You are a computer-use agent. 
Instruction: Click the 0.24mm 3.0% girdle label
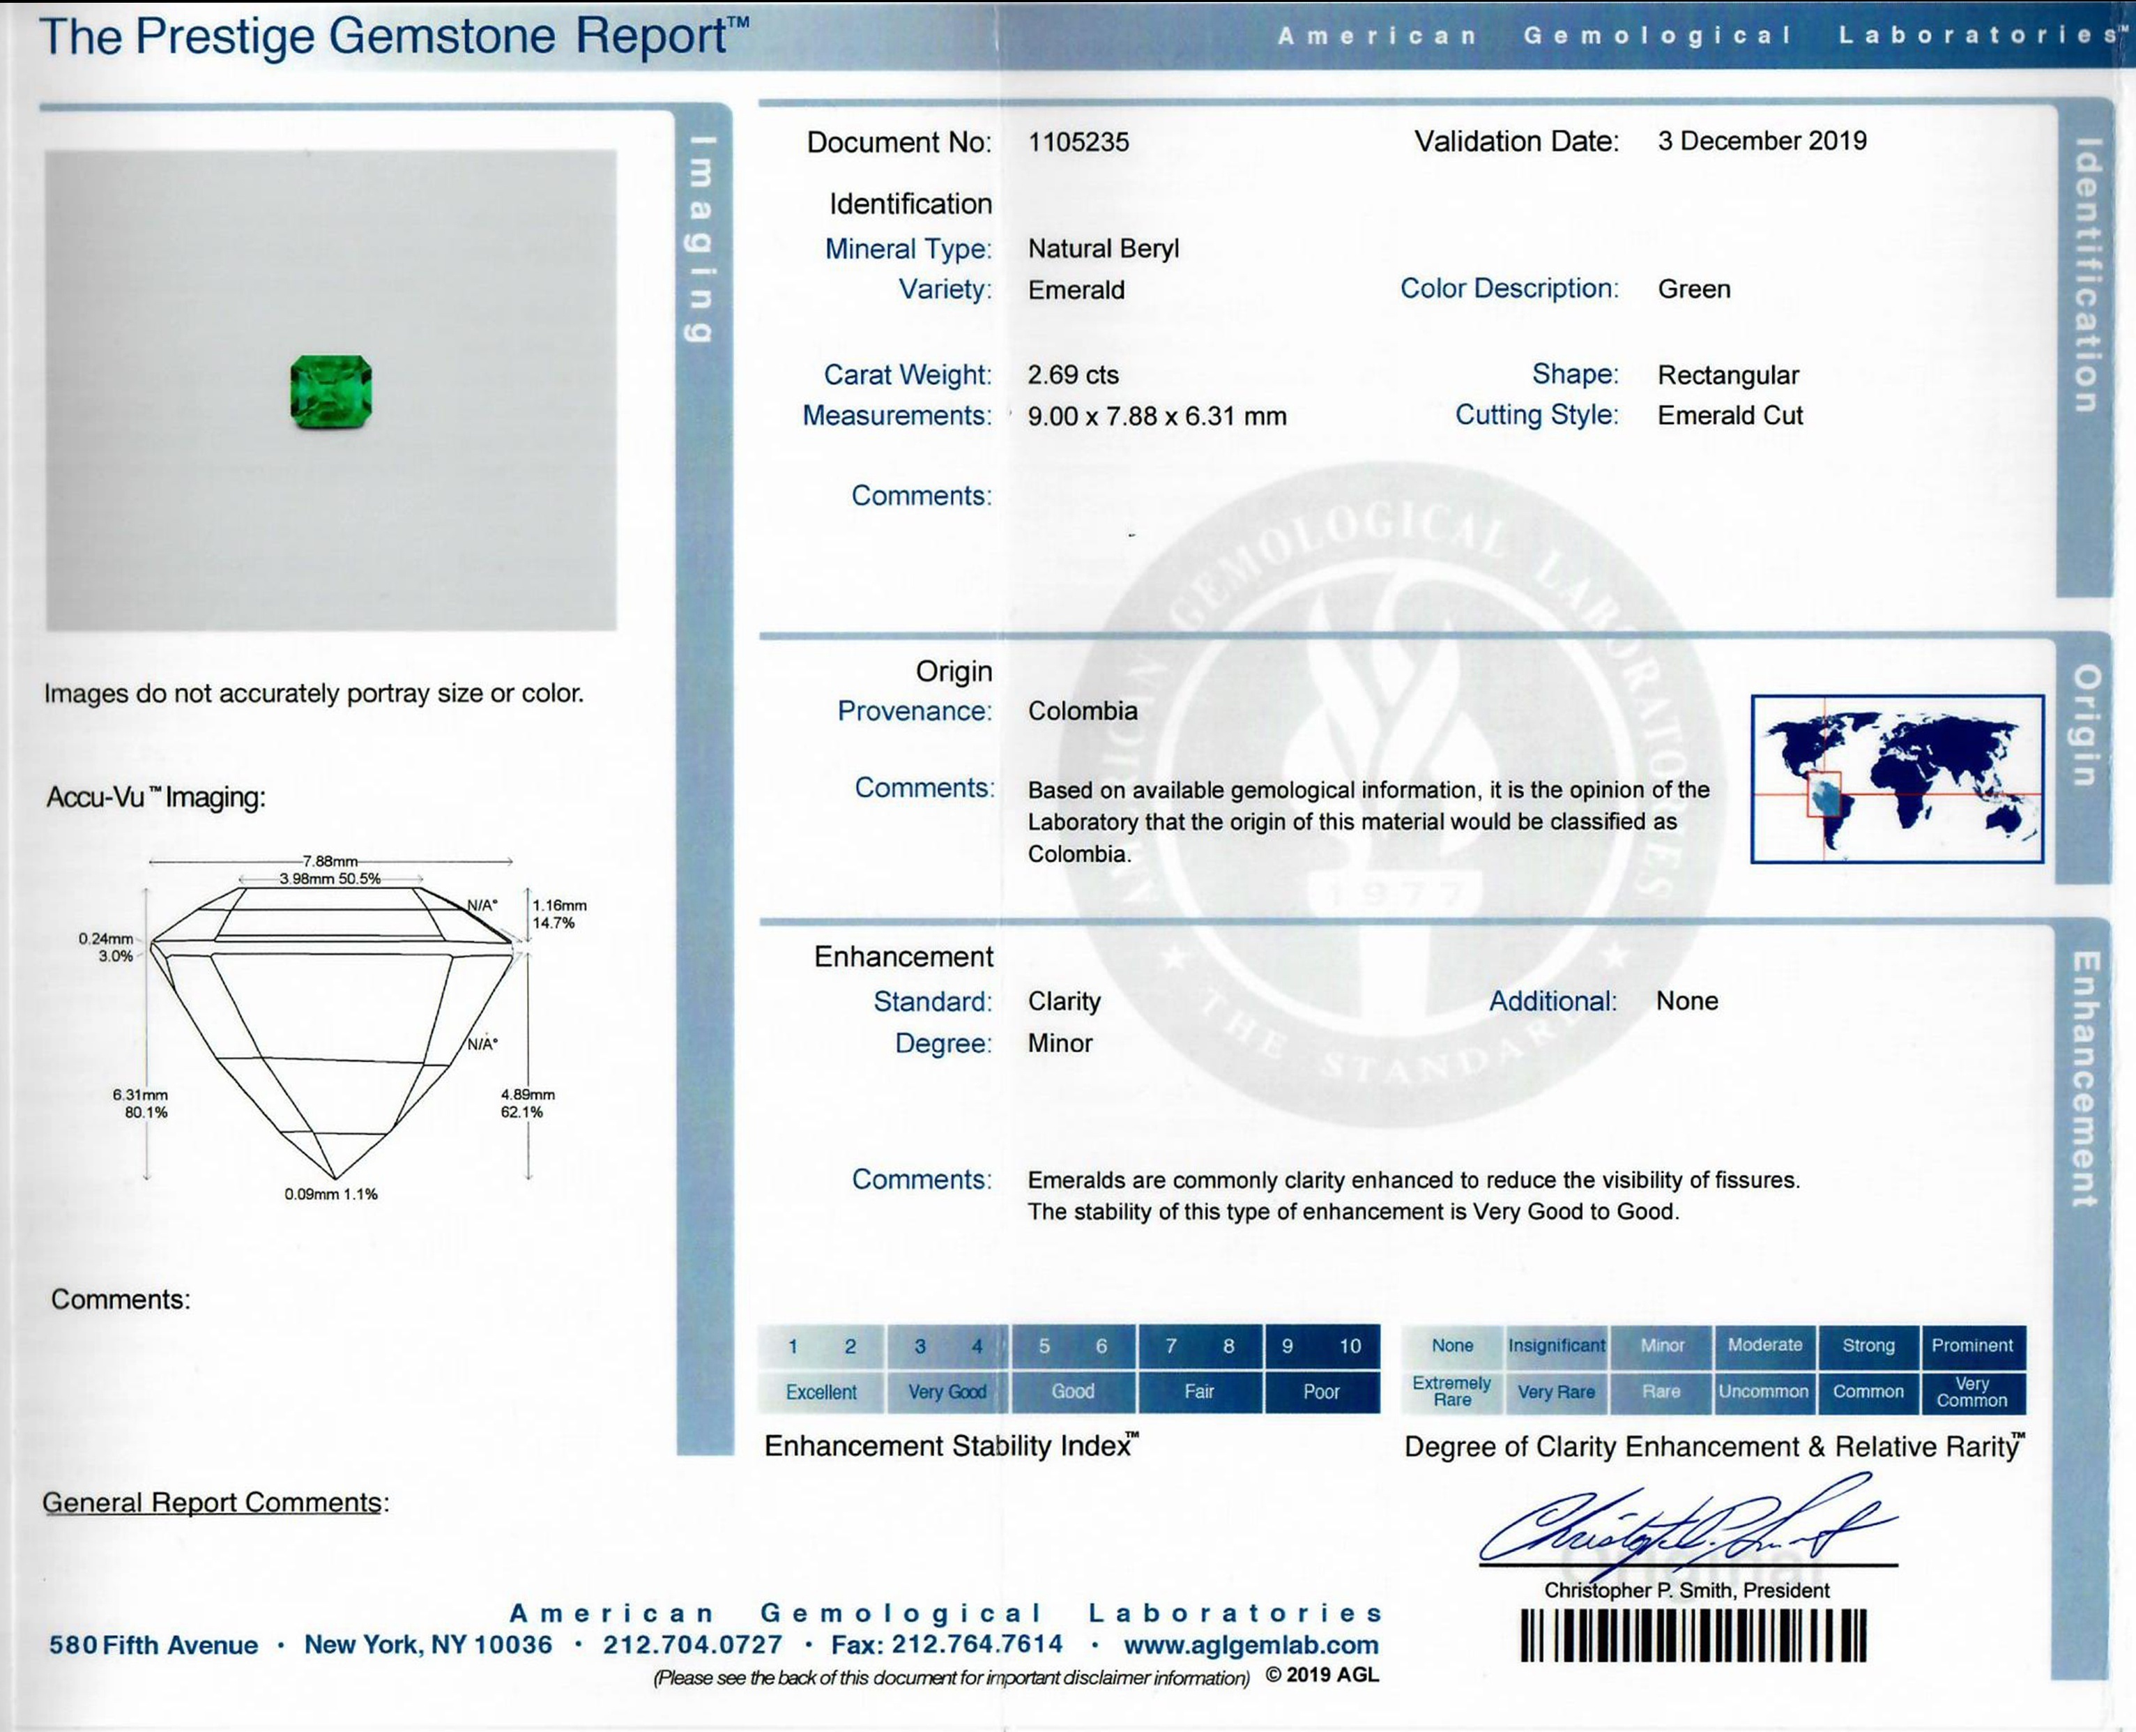[x=106, y=947]
